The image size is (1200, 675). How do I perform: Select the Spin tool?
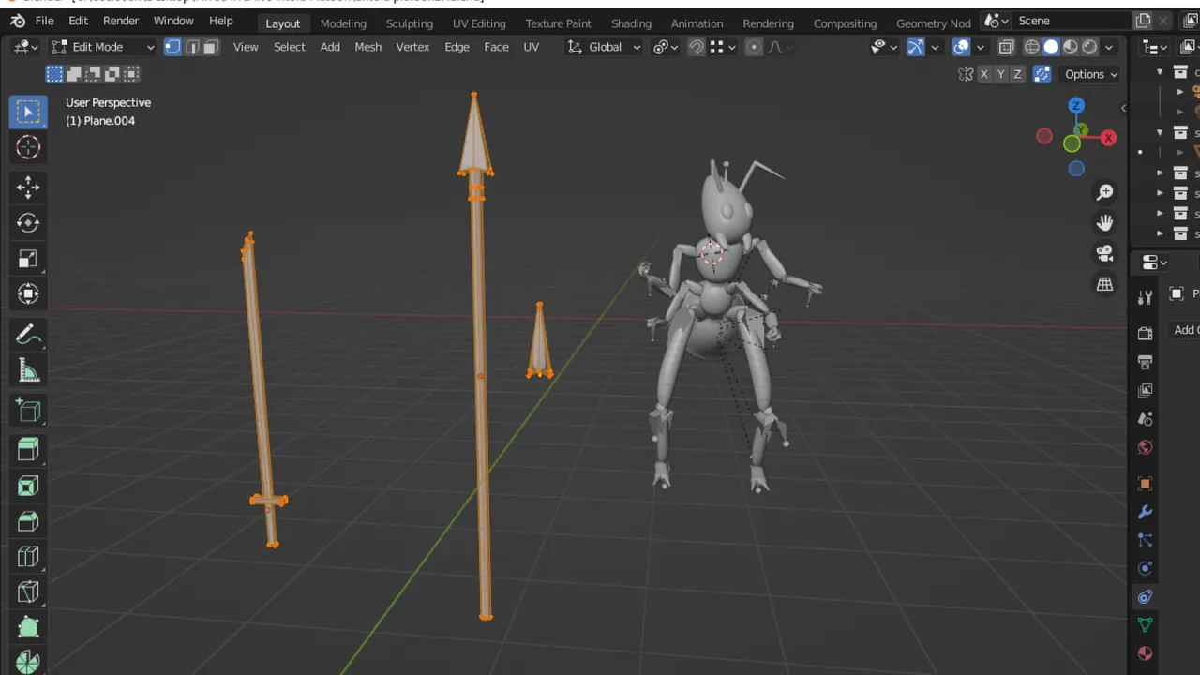click(28, 661)
